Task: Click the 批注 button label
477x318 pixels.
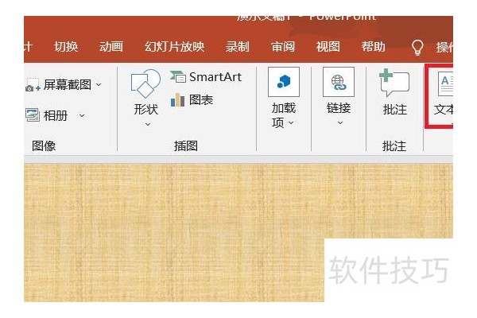Action: (395, 110)
